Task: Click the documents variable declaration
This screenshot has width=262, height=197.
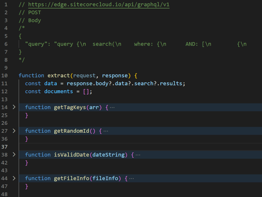Action: 59,91
